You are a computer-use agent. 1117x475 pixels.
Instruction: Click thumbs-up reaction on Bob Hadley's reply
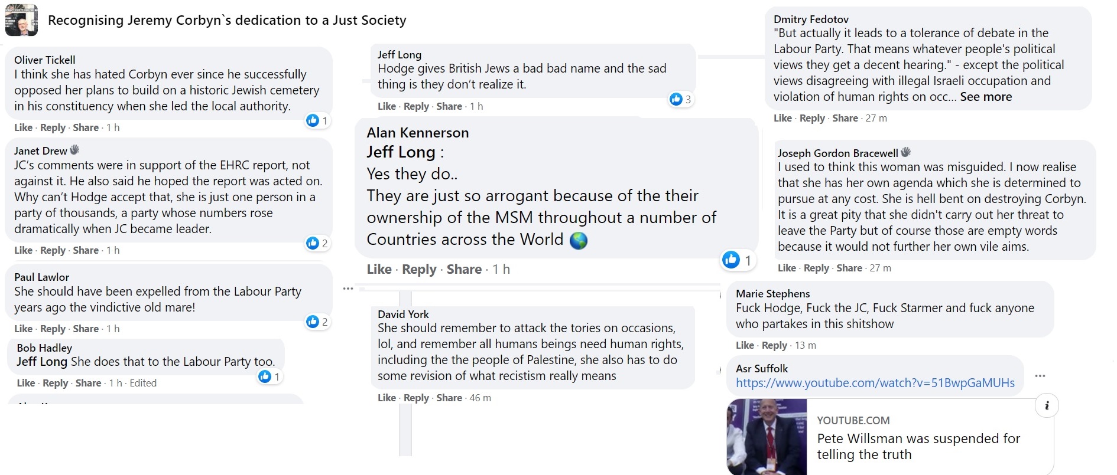coord(265,376)
